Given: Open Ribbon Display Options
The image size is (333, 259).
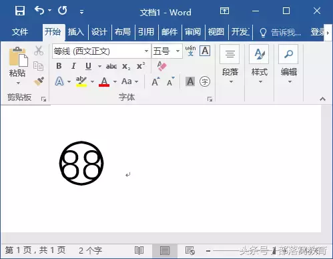Looking at the screenshot, I should (224, 11).
